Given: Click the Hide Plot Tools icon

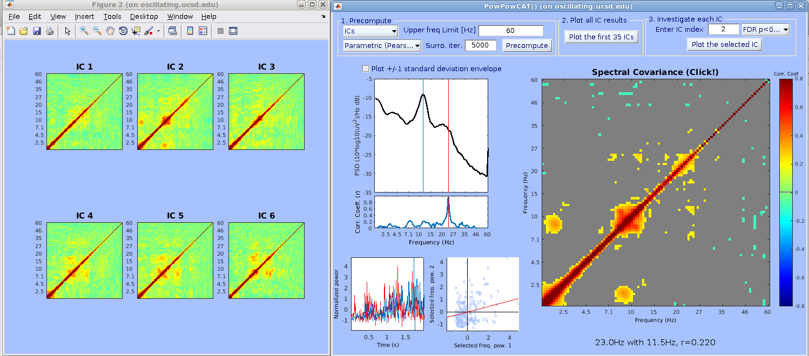Looking at the screenshot, I should pyautogui.click(x=220, y=31).
